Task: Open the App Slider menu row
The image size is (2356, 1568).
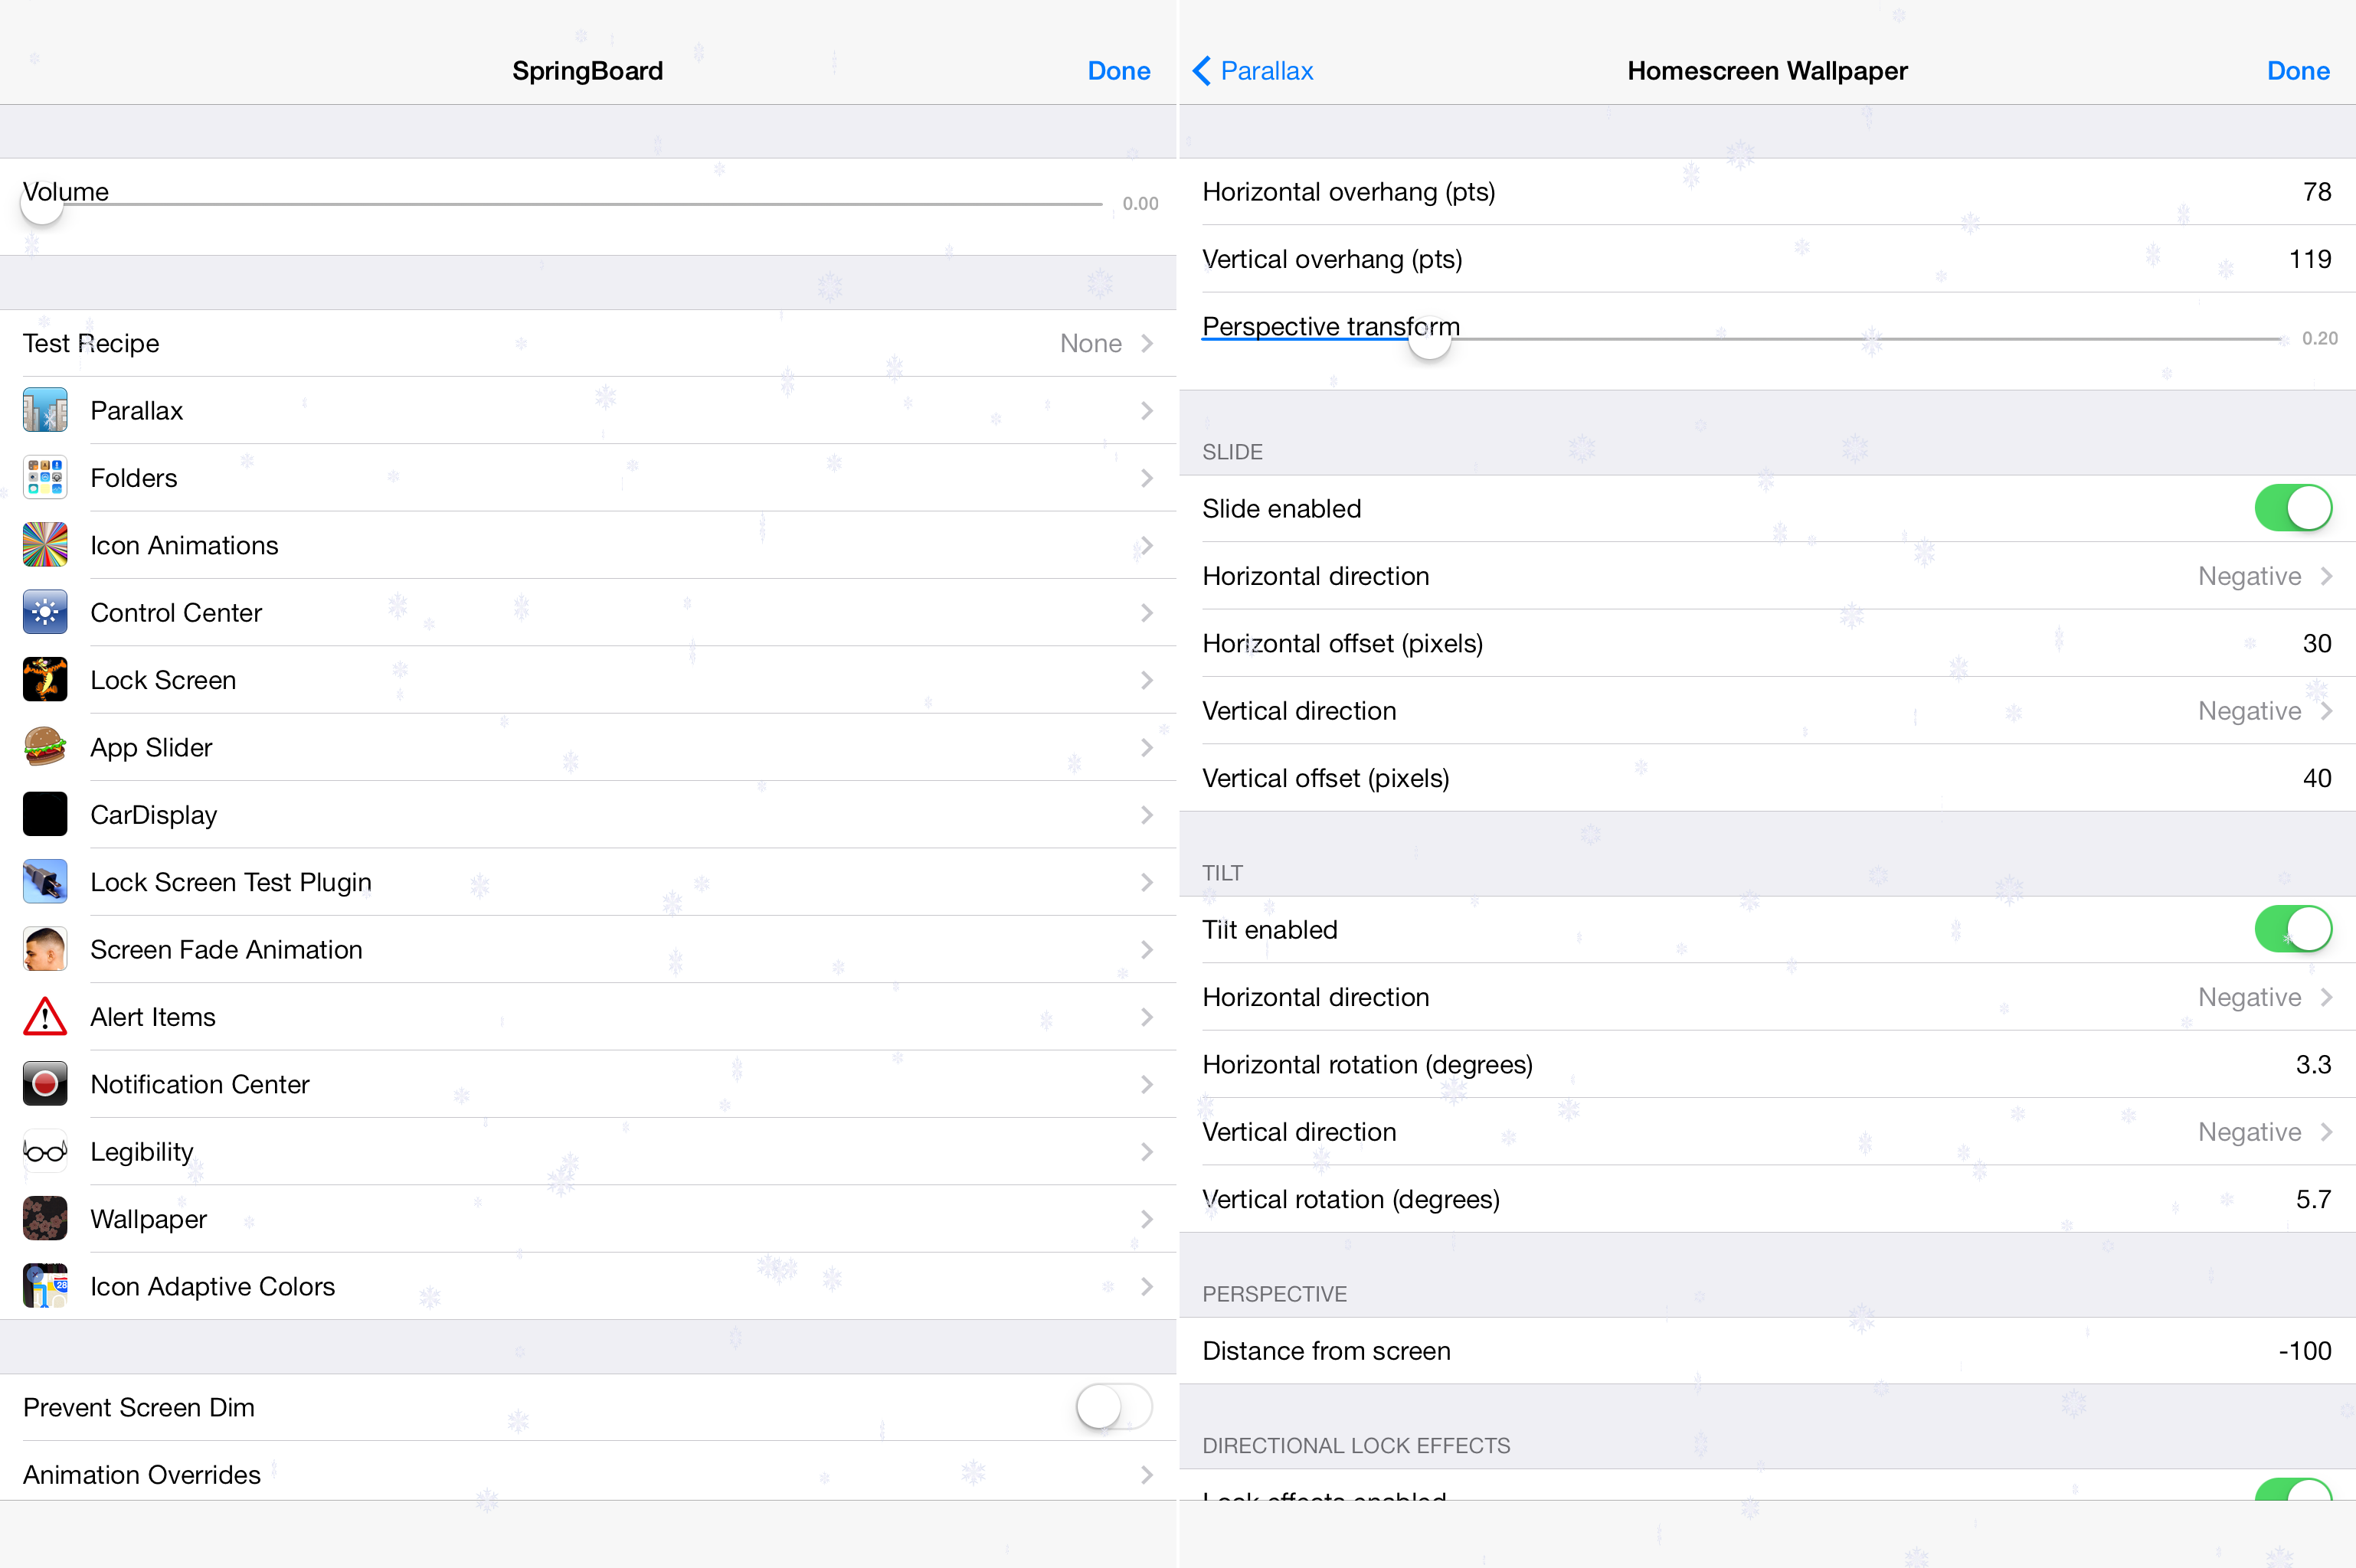Action: [588, 747]
